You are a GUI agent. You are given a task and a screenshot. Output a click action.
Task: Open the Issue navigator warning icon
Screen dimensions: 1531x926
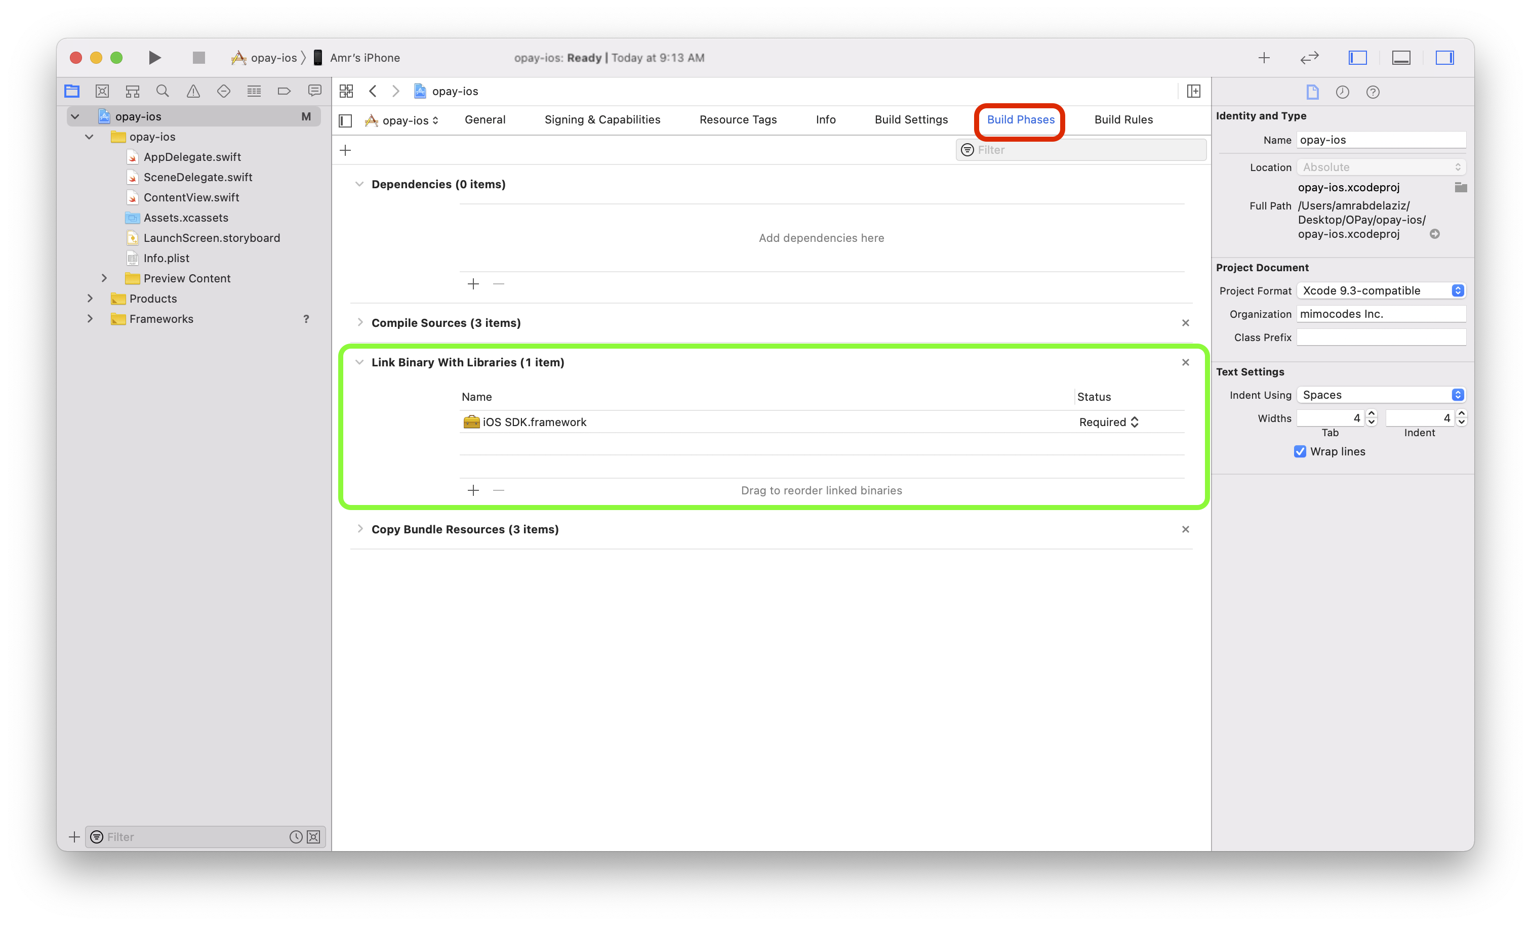[x=193, y=91]
